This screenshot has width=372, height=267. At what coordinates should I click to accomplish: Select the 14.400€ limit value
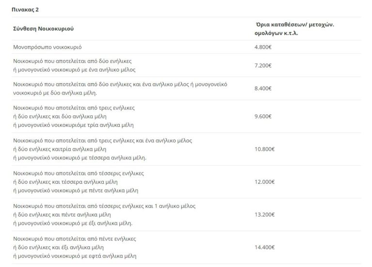click(x=264, y=247)
